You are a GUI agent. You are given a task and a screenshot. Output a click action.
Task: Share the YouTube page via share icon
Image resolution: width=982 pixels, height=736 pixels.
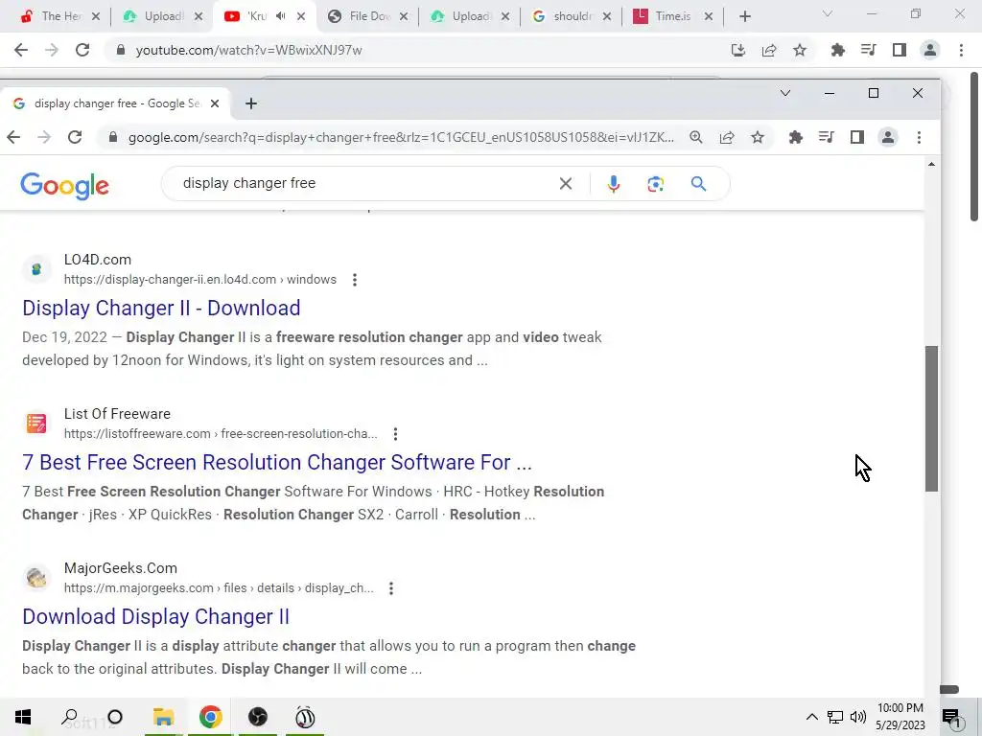(x=769, y=50)
